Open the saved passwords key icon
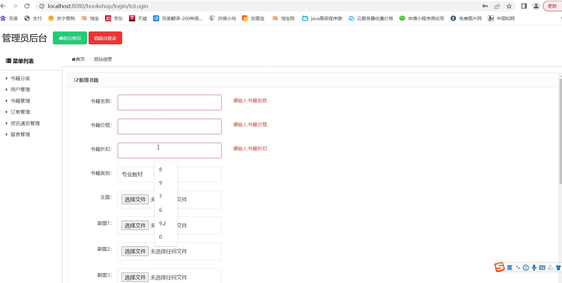This screenshot has width=562, height=283. click(x=485, y=6)
